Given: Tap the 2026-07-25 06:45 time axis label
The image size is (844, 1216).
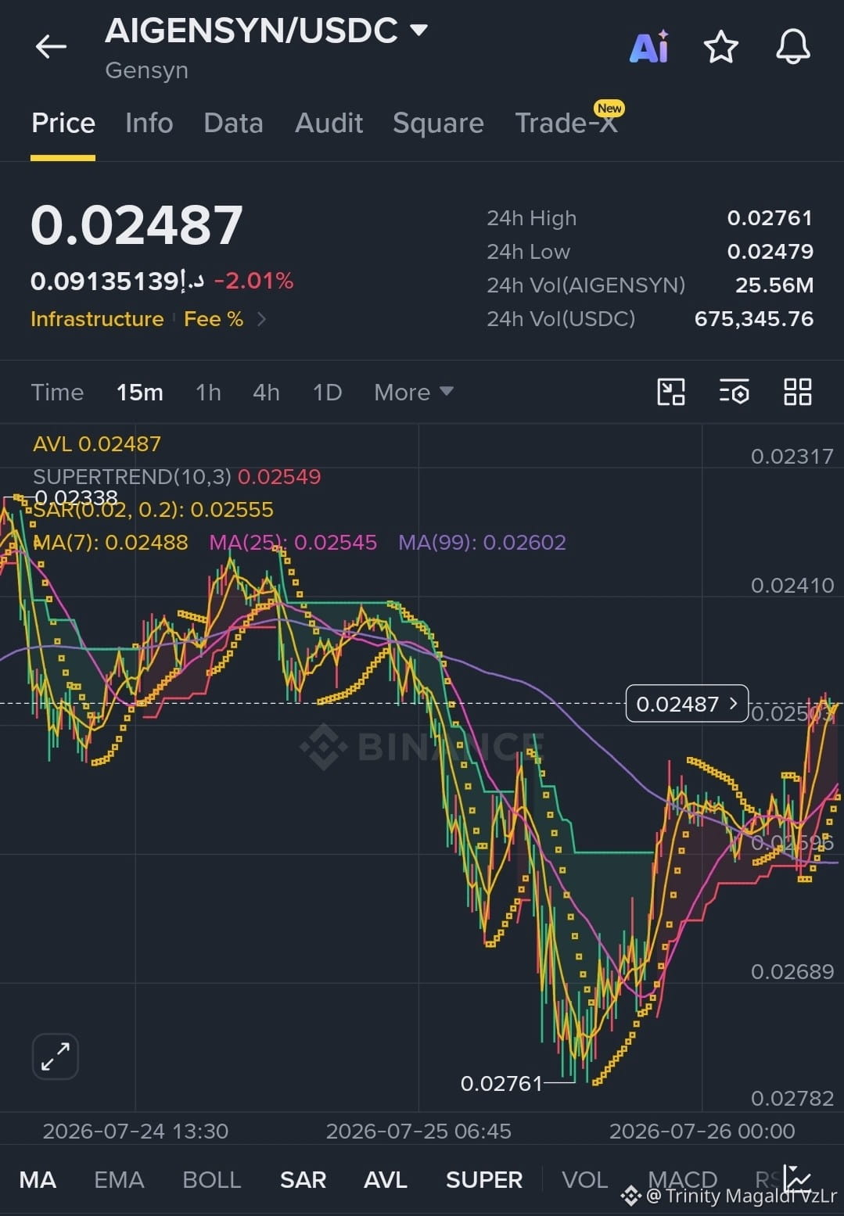Looking at the screenshot, I should point(418,1131).
